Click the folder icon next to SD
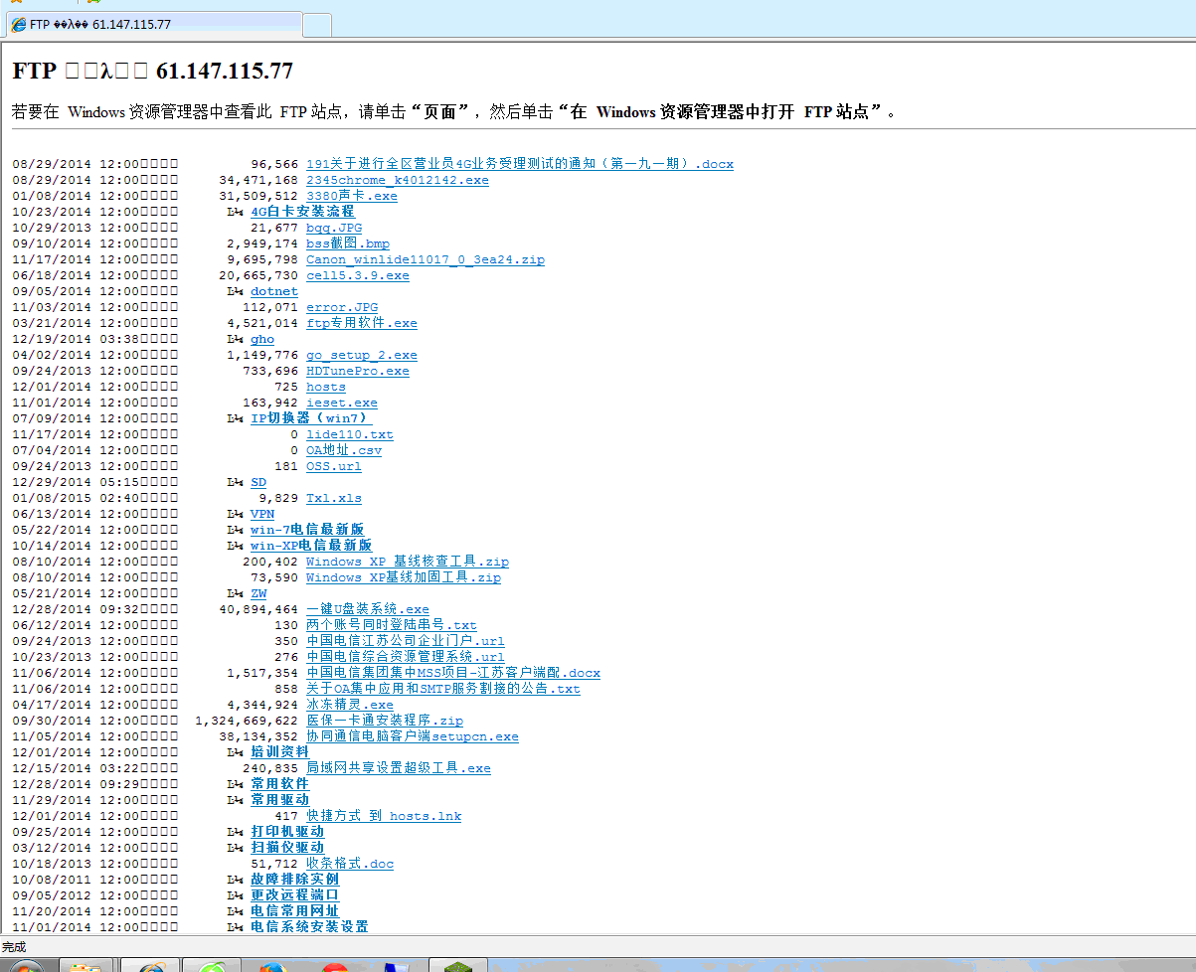This screenshot has width=1196, height=972. (x=235, y=482)
